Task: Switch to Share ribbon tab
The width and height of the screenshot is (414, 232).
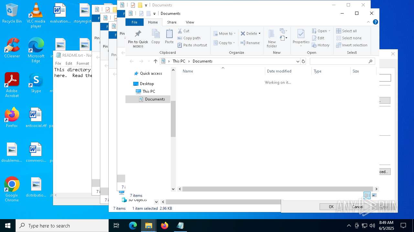Action: click(x=172, y=22)
